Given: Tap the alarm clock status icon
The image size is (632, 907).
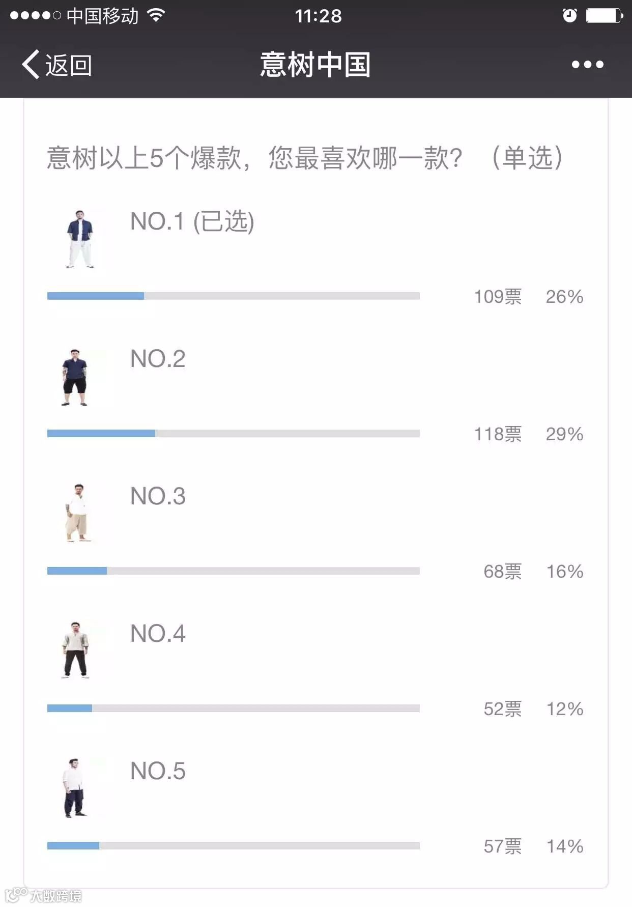Looking at the screenshot, I should [569, 16].
